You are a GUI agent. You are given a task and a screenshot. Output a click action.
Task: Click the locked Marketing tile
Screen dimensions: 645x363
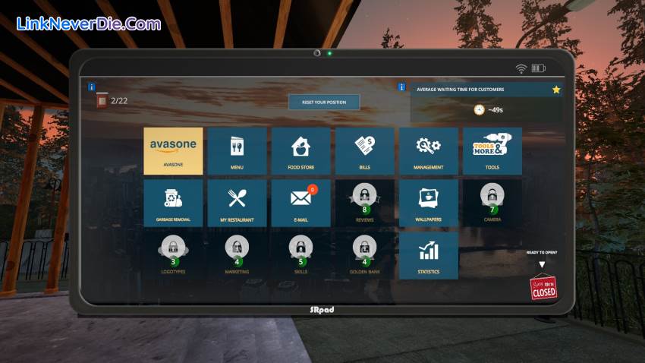[x=237, y=255]
